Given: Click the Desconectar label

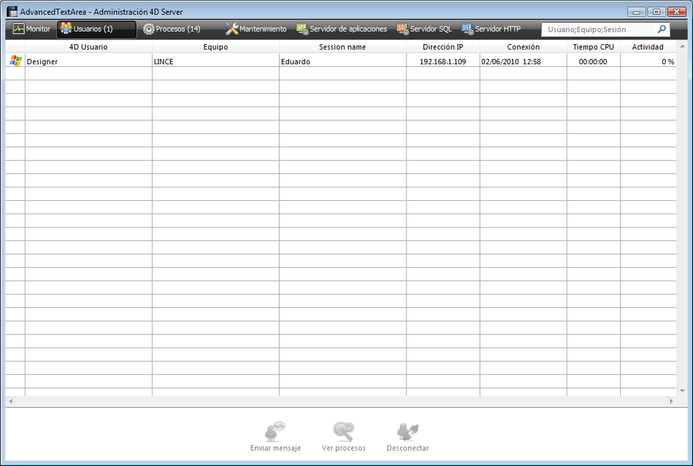Looking at the screenshot, I should pyautogui.click(x=407, y=448).
